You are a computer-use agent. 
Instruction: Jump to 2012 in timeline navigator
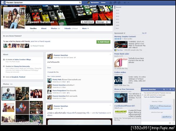117,16
